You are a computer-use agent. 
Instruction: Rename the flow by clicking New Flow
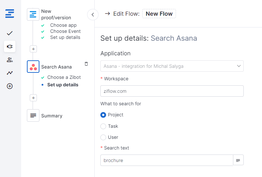159,14
